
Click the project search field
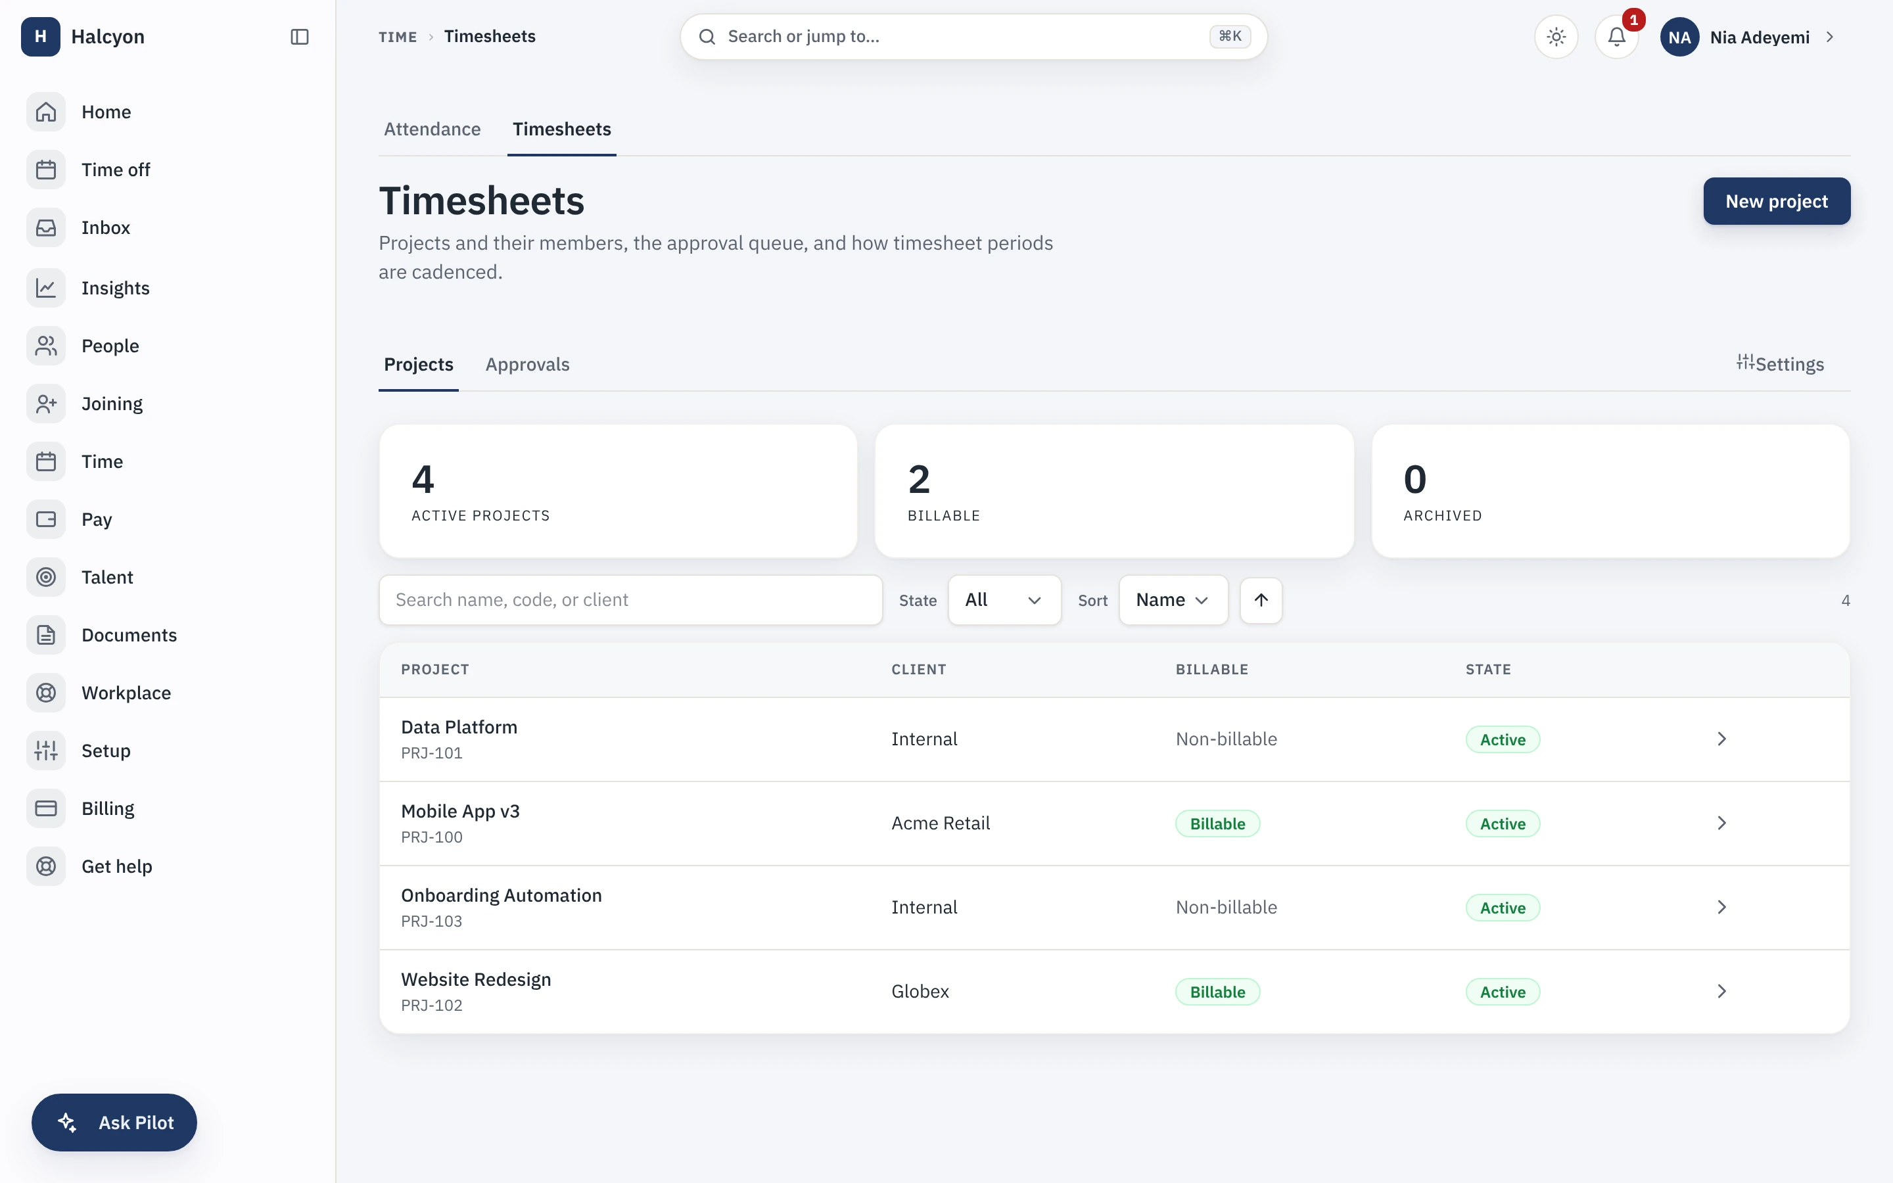click(x=630, y=600)
